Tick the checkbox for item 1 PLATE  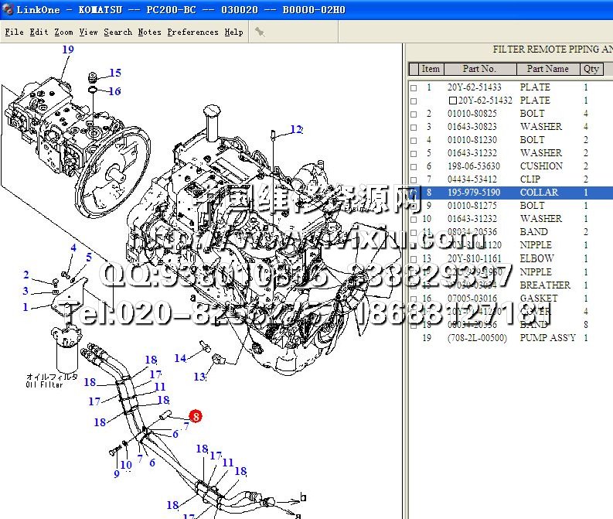pyautogui.click(x=414, y=88)
